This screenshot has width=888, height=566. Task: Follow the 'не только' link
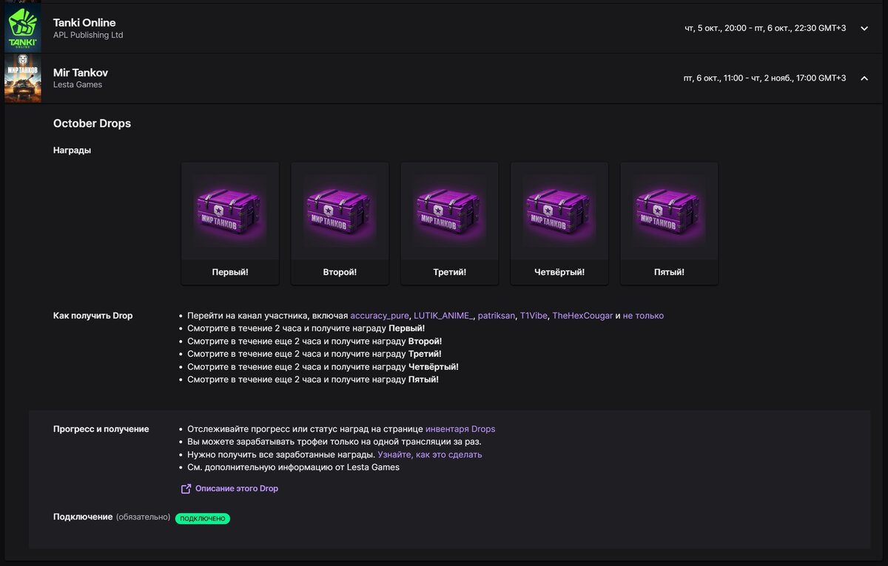(x=643, y=316)
